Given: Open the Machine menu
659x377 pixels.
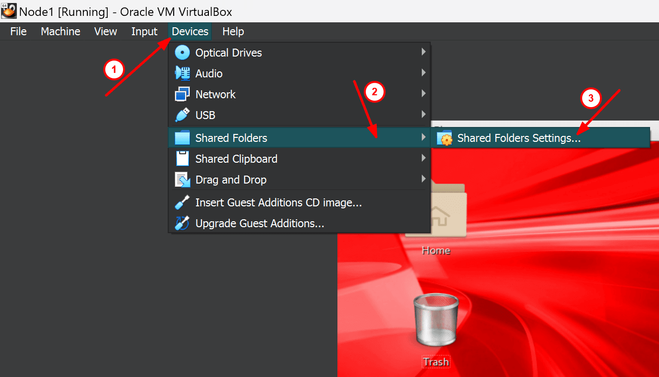Looking at the screenshot, I should click(x=60, y=31).
